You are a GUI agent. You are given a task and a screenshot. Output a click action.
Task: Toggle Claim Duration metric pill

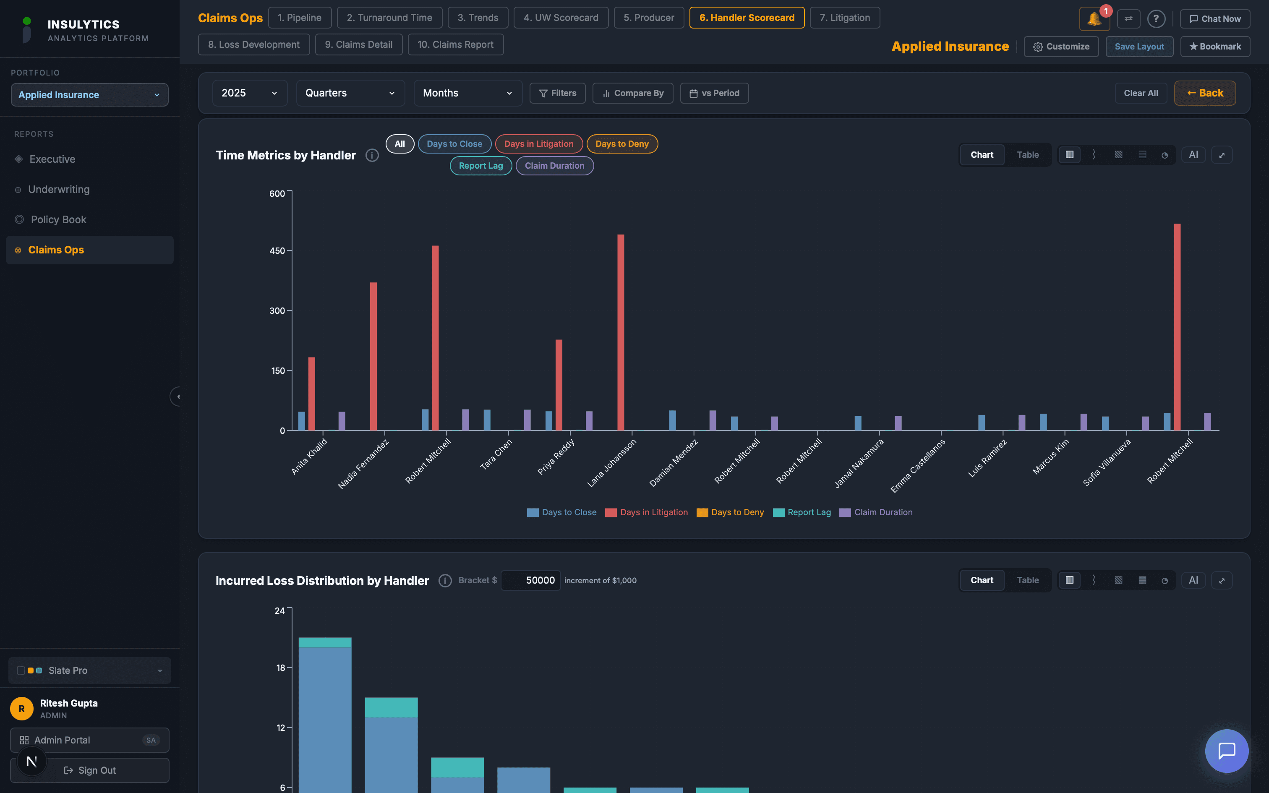point(554,166)
